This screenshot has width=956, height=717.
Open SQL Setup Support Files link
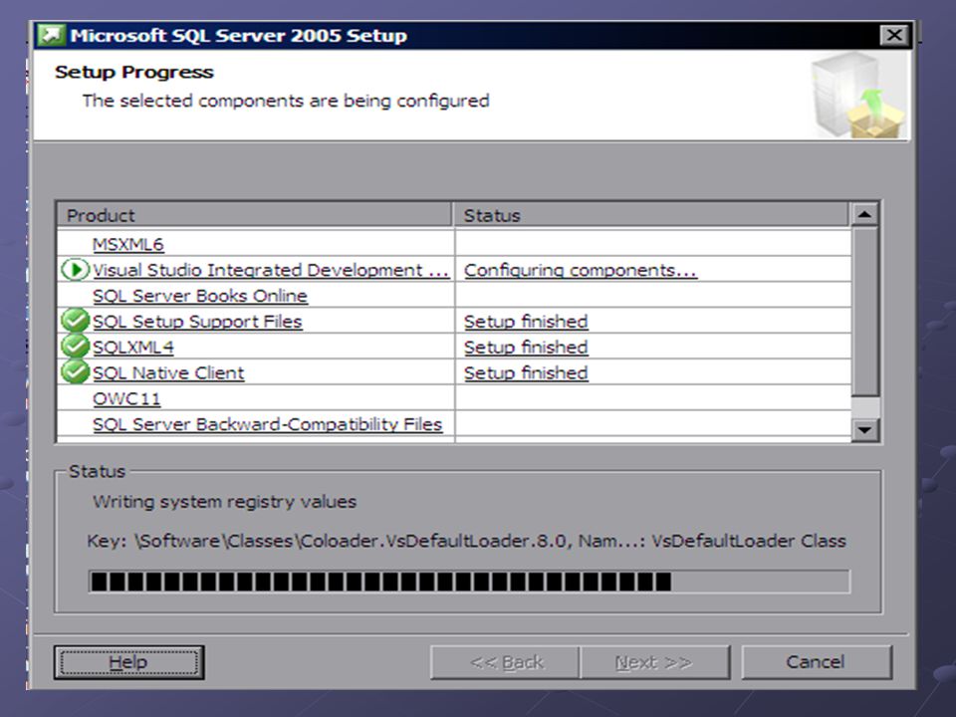click(197, 322)
